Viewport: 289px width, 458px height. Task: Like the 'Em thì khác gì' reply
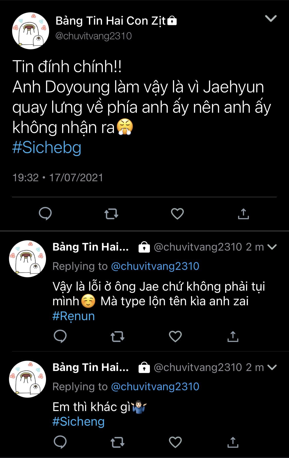(x=175, y=442)
